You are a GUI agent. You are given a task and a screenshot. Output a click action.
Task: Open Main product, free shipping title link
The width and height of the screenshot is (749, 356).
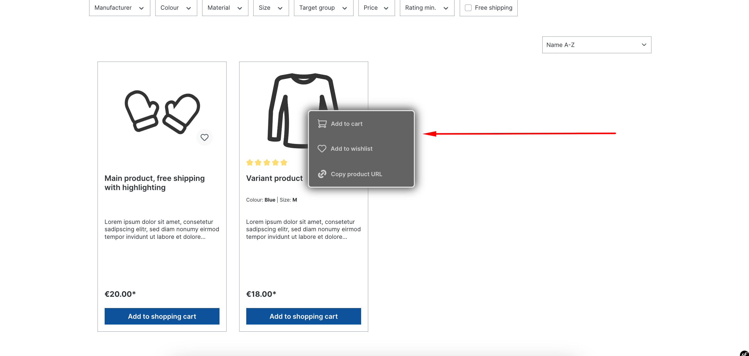pyautogui.click(x=154, y=183)
